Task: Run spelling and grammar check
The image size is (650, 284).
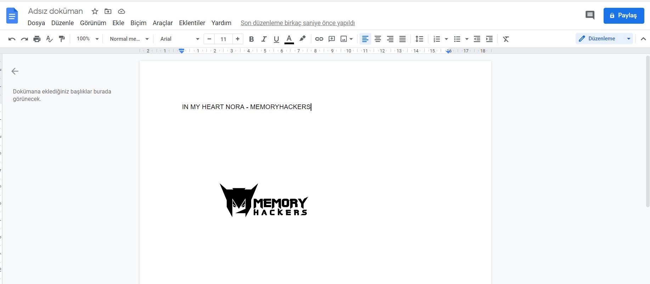Action: coord(50,39)
